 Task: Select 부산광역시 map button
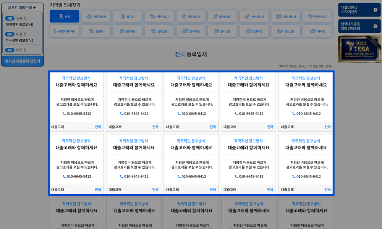(255, 17)
